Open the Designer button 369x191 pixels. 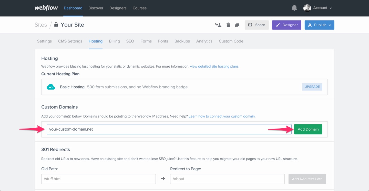click(x=287, y=25)
